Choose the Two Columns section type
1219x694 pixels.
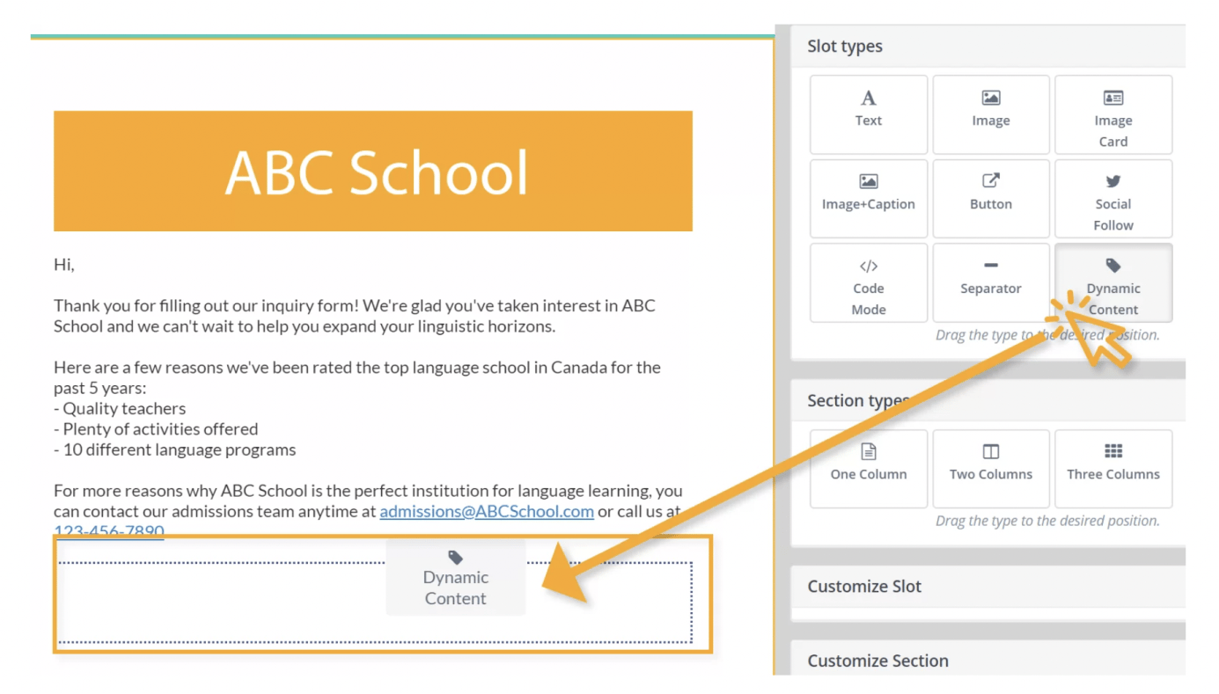point(991,468)
